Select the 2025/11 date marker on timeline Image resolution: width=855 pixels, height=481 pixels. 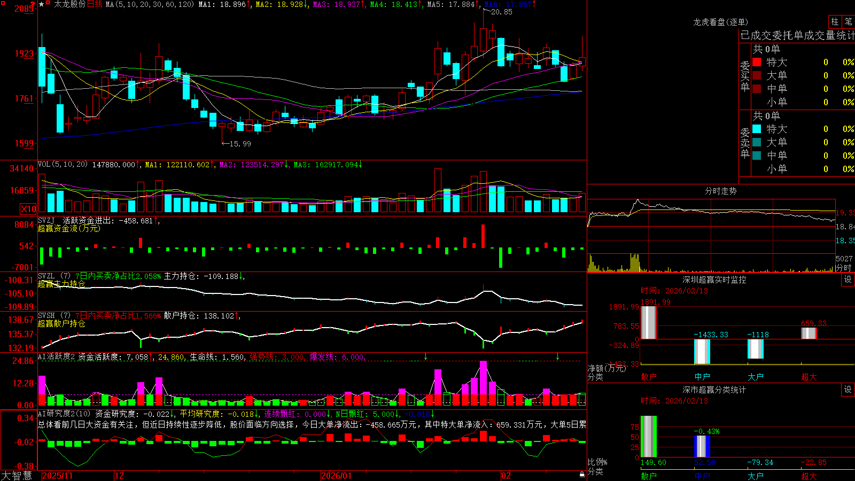(57, 476)
